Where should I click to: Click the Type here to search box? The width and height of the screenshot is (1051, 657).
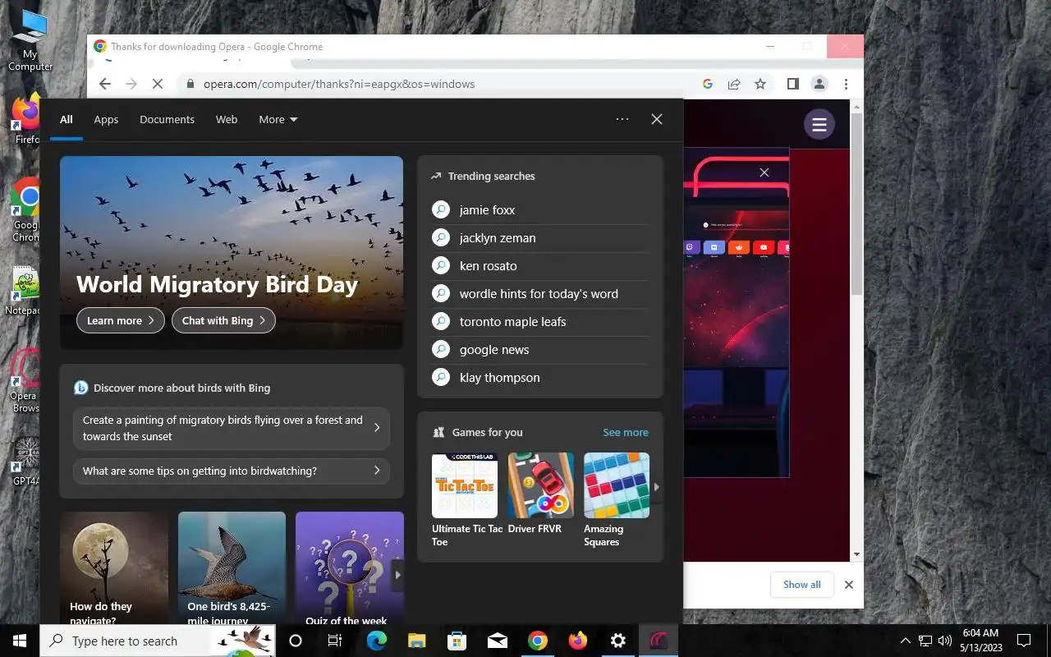pyautogui.click(x=158, y=641)
